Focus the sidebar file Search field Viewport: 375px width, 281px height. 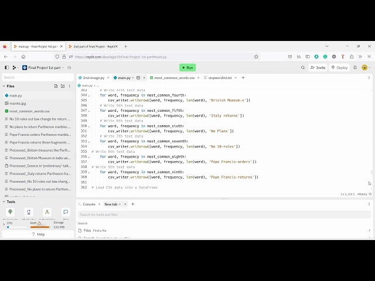click(x=37, y=77)
